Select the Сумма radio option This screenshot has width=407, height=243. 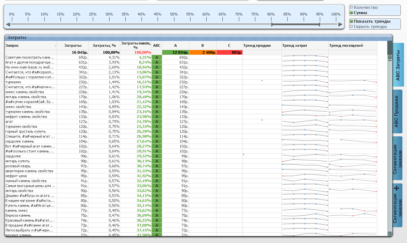tap(375, 13)
